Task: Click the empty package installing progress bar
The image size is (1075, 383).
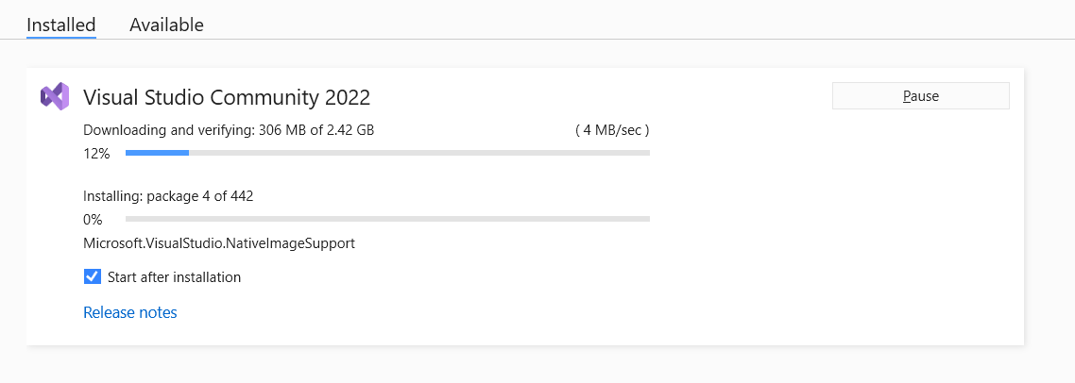Action: click(387, 219)
